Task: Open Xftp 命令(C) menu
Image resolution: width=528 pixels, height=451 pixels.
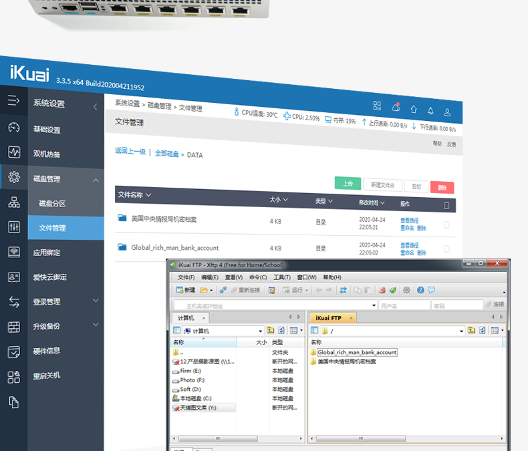Action: click(x=258, y=277)
